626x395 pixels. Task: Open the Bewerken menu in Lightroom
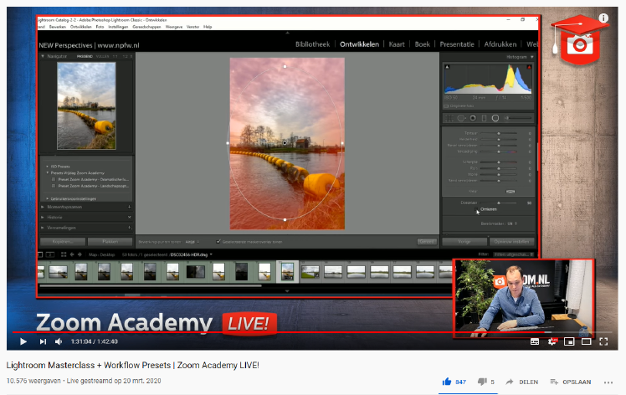point(58,27)
